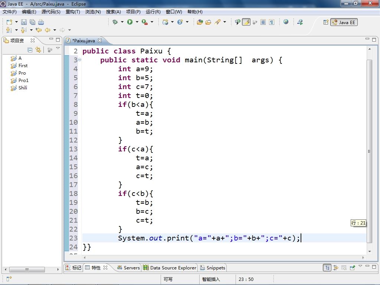
Task: Collapse the main method fold on line 3
Action: point(79,60)
